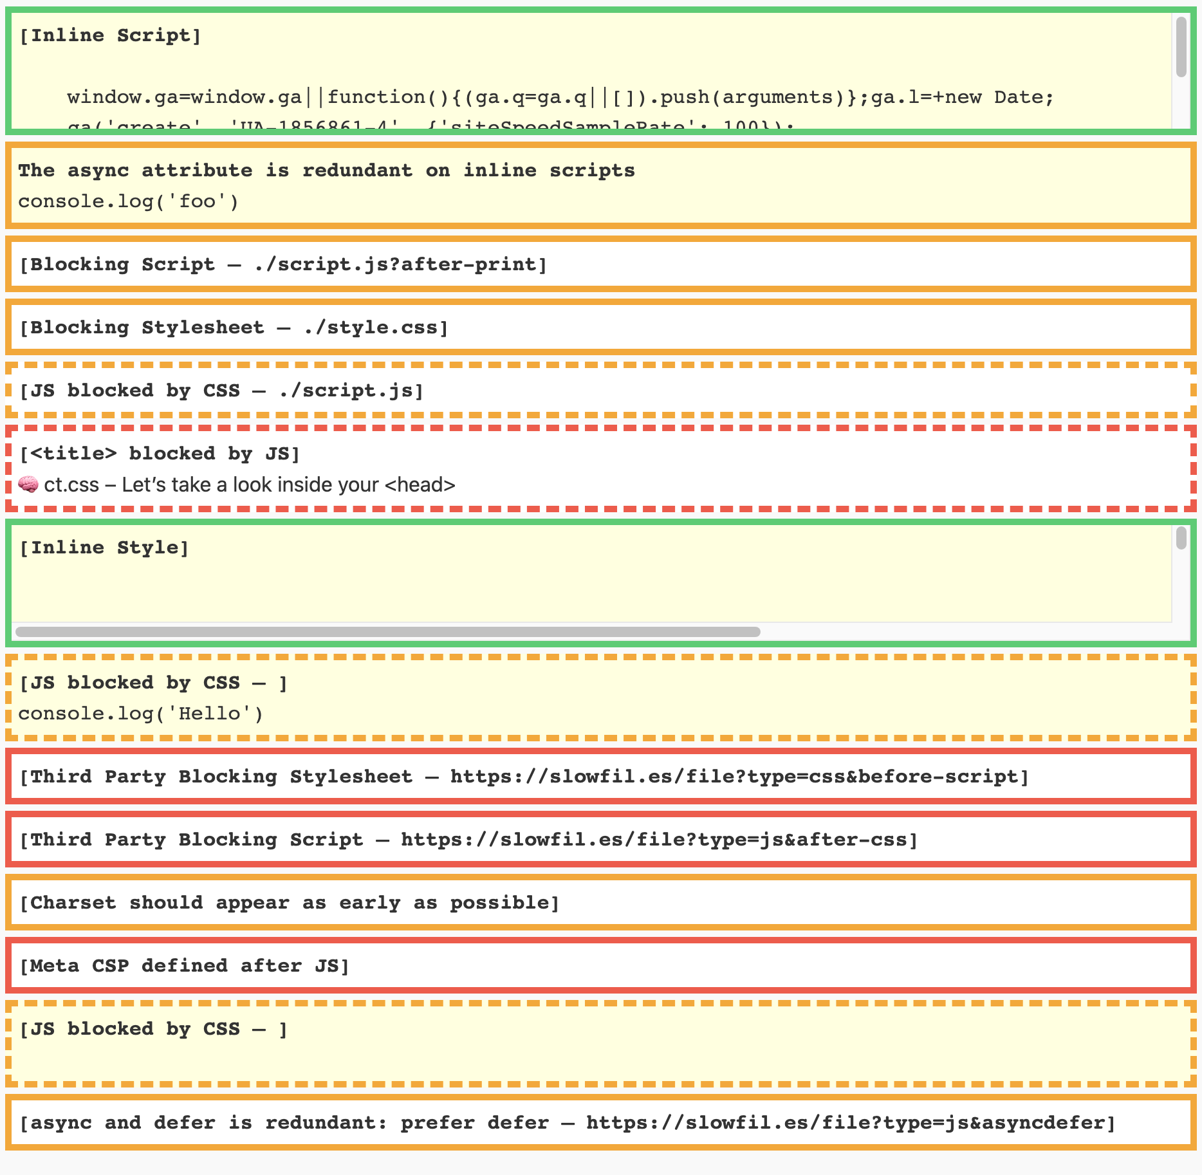This screenshot has height=1175, width=1202.
Task: Click the <title> blocked by JS label
Action: pos(160,454)
